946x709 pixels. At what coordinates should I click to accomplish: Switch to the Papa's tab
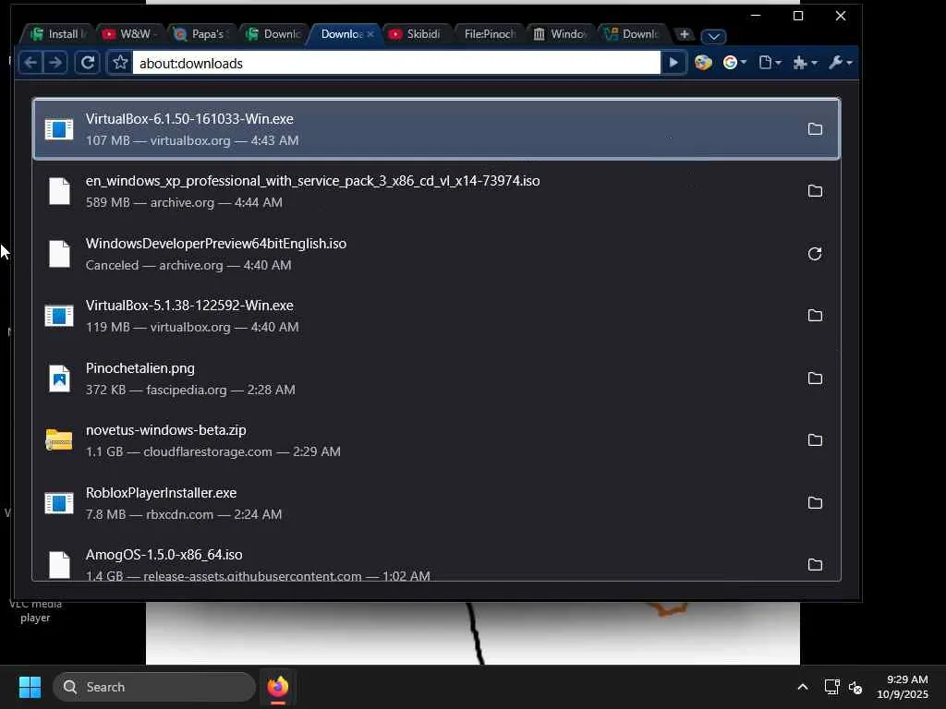point(202,34)
